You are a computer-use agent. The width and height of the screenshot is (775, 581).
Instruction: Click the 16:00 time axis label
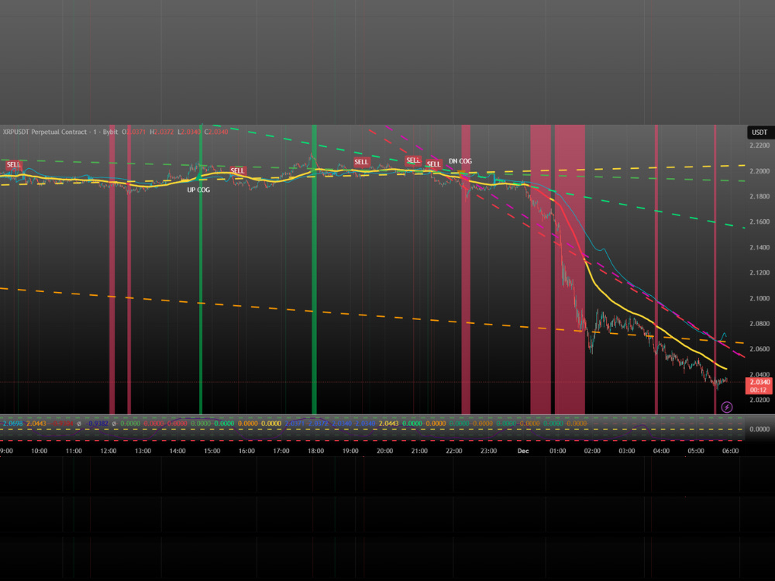246,451
